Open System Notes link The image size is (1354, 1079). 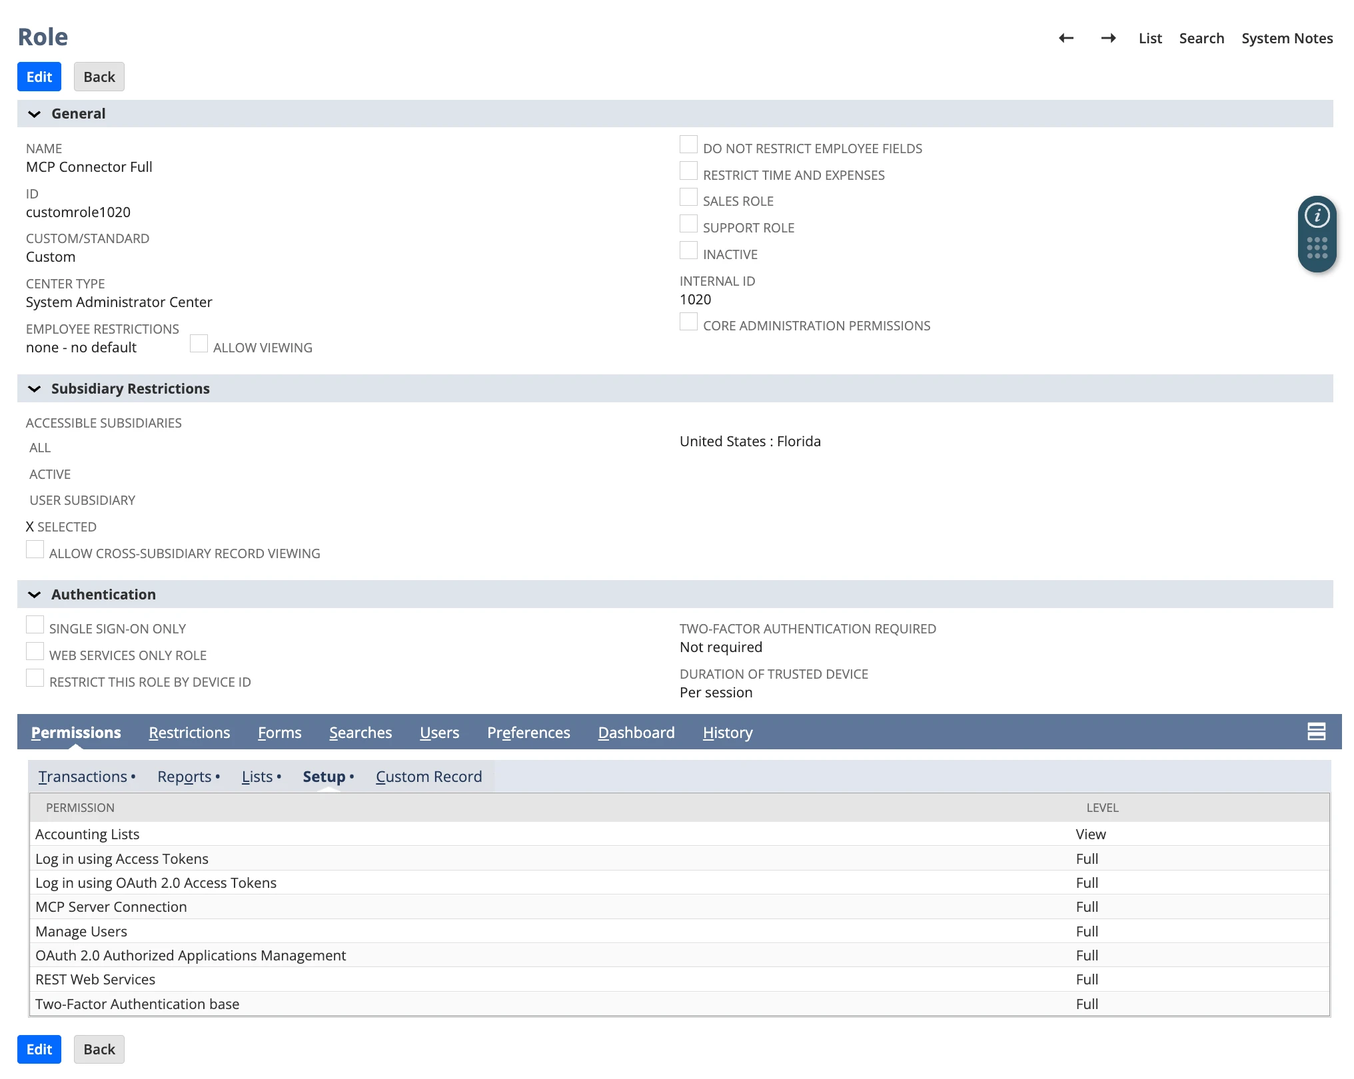[1287, 39]
